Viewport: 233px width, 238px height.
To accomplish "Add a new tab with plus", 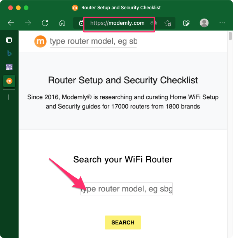I will pyautogui.click(x=9, y=97).
